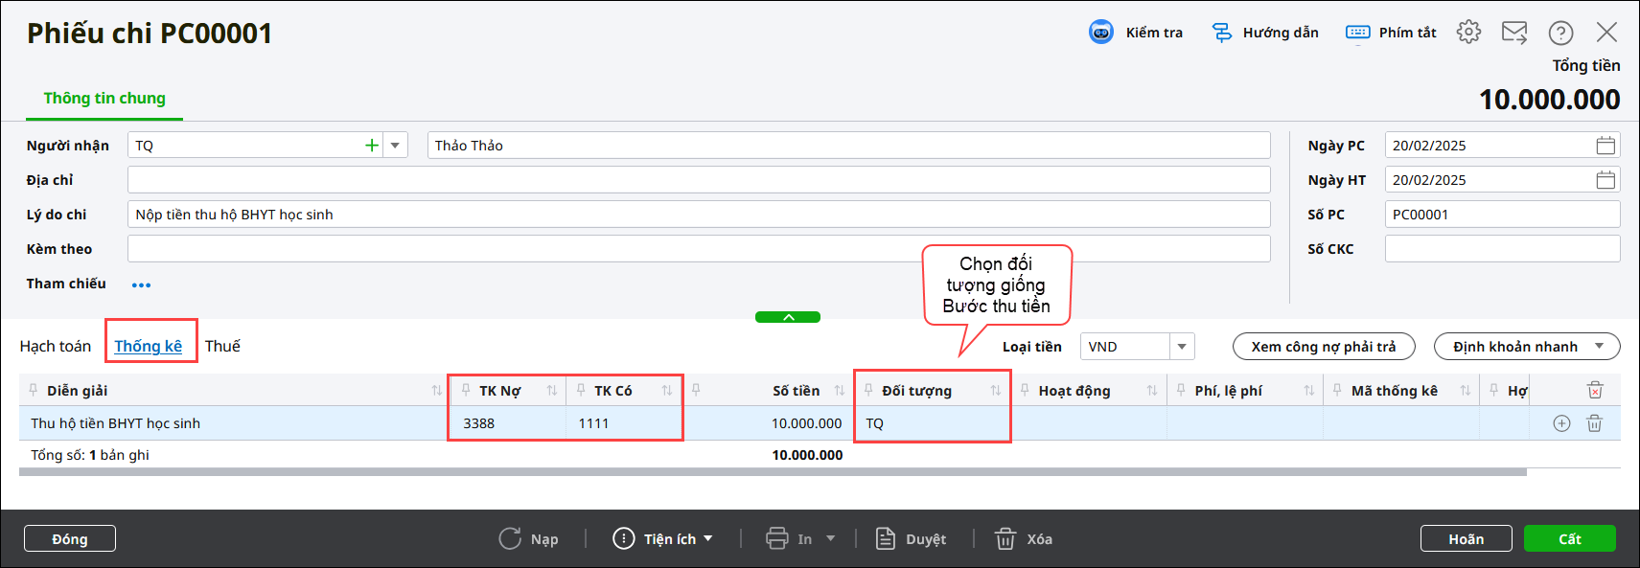1640x568 pixels.
Task: Delete all rows via header trash icon
Action: coord(1595,390)
